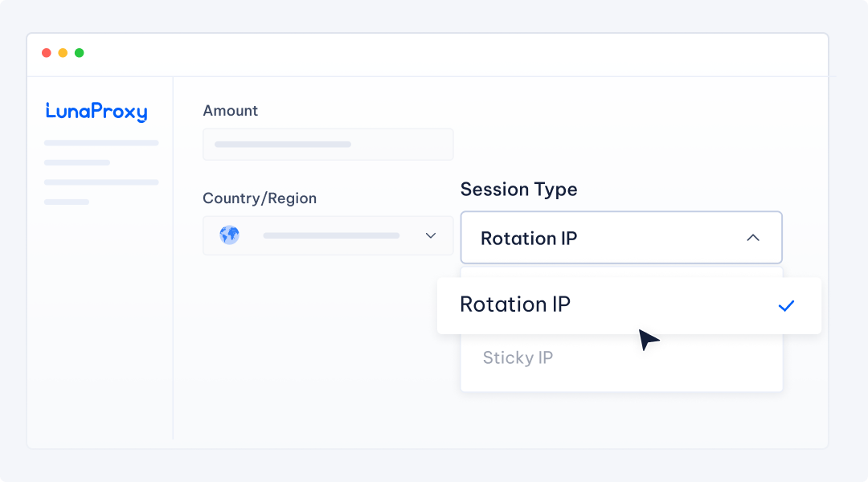Click the Session Type label
The height and width of the screenshot is (482, 868).
pos(518,190)
